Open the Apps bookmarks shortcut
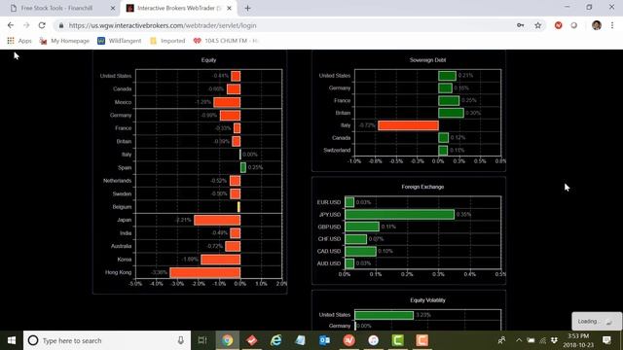 click(x=19, y=41)
